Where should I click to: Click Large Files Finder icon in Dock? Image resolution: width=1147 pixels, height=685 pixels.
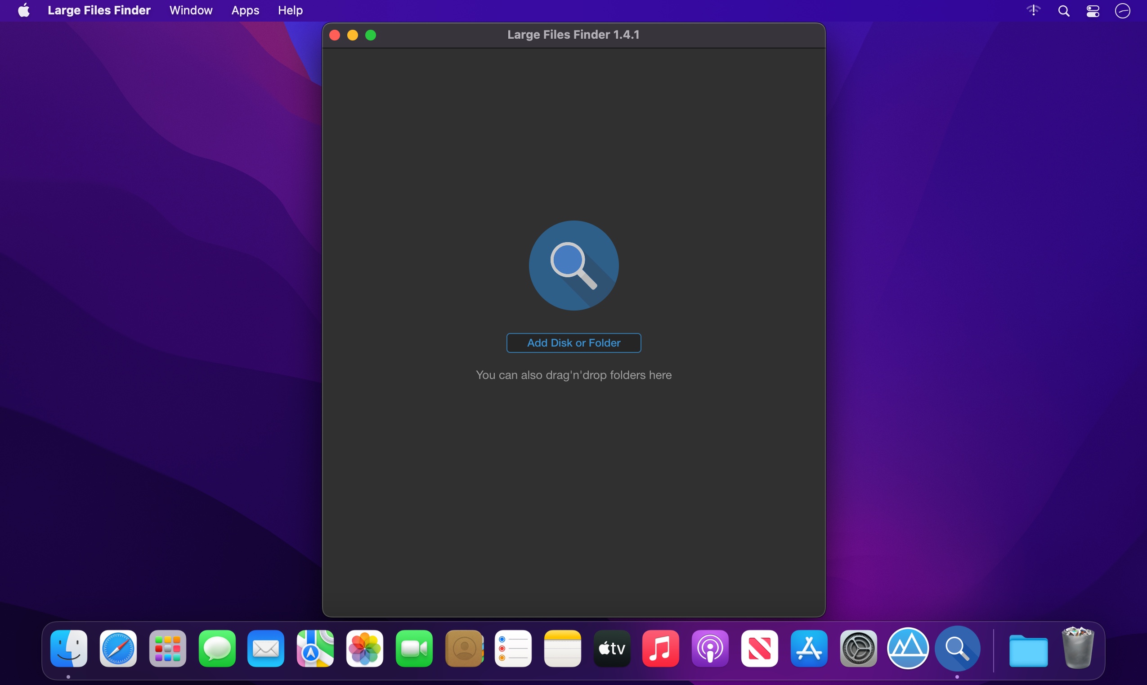click(958, 649)
